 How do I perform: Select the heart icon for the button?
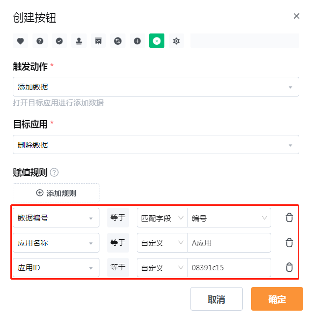coord(20,41)
